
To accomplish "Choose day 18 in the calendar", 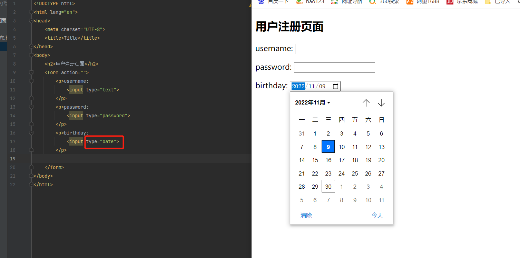I will [x=355, y=160].
